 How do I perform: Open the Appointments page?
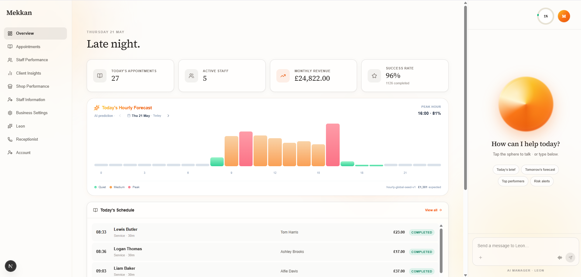[x=35, y=47]
